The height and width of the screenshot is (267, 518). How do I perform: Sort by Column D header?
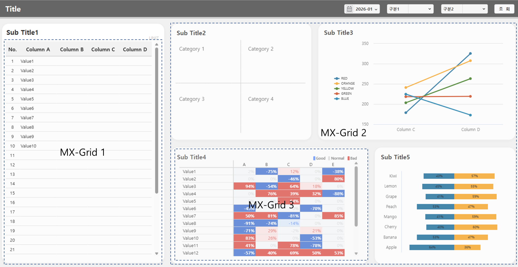click(x=135, y=49)
